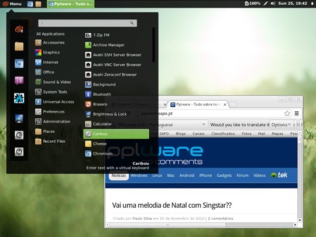This screenshot has height=237, width=316.
Task: Open the Places category
Action: point(45,132)
